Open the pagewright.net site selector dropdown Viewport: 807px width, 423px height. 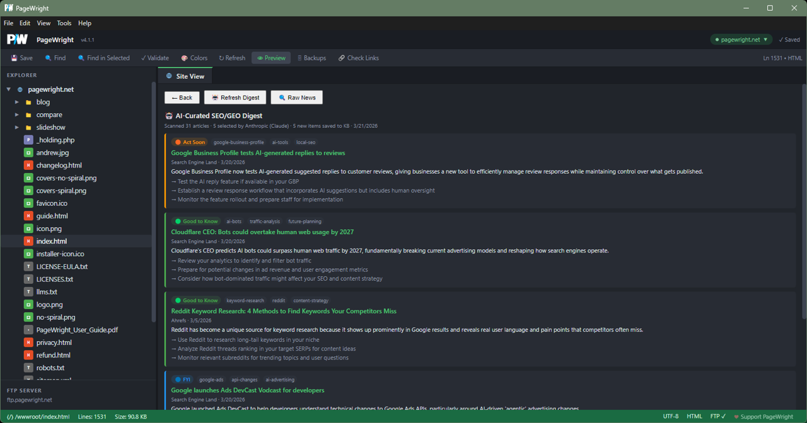[x=741, y=38]
